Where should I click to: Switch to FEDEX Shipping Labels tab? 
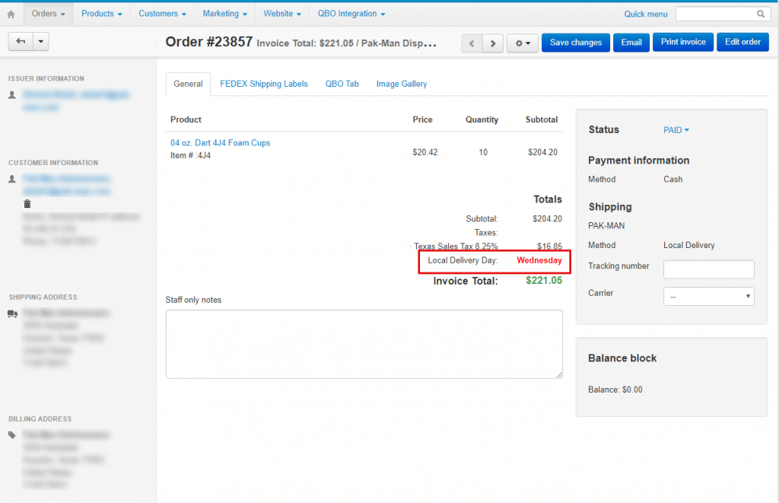[x=263, y=84]
